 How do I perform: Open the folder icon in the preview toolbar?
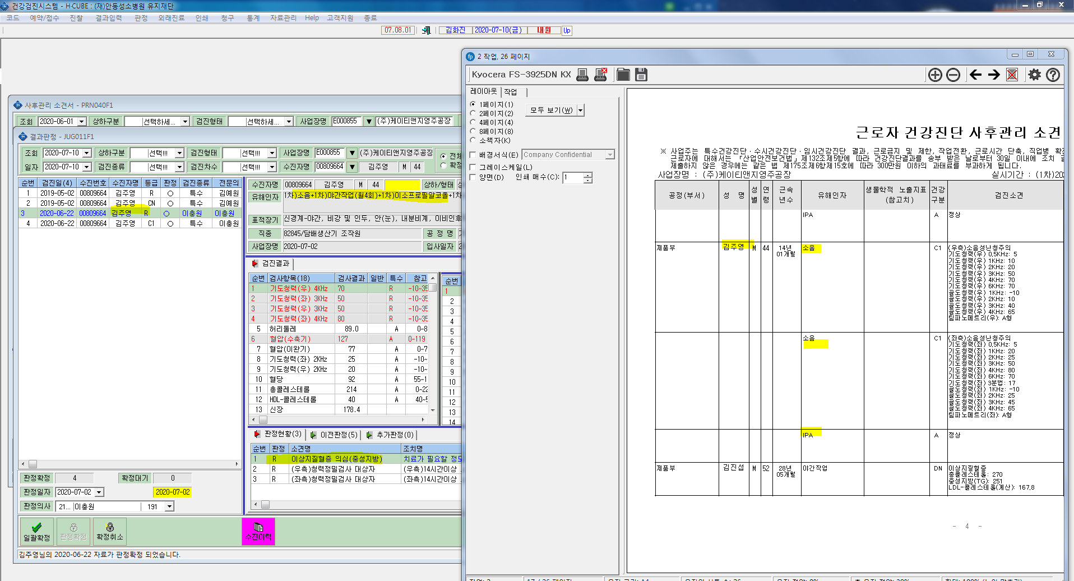pyautogui.click(x=623, y=75)
